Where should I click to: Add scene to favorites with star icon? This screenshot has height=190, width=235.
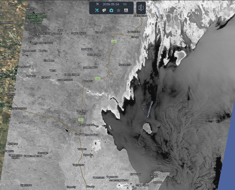[x=119, y=10]
